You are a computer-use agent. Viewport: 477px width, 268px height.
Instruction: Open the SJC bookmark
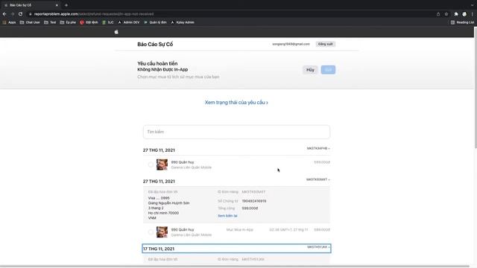pyautogui.click(x=108, y=22)
